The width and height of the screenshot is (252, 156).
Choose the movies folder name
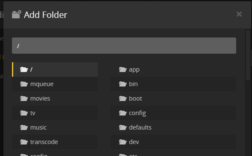coord(40,98)
